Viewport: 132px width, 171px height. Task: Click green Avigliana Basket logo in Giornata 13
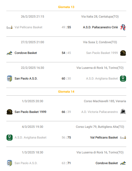[x=123, y=79]
